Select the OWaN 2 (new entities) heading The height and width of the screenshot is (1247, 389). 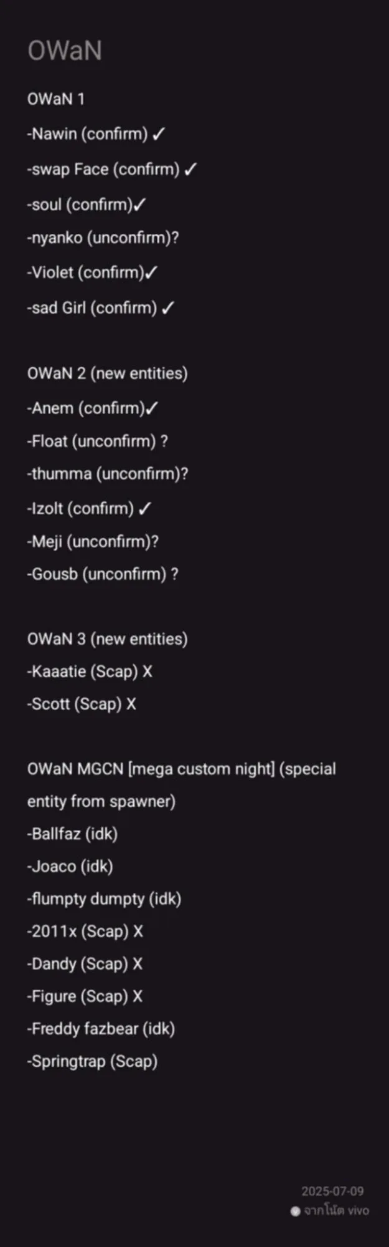[108, 373]
